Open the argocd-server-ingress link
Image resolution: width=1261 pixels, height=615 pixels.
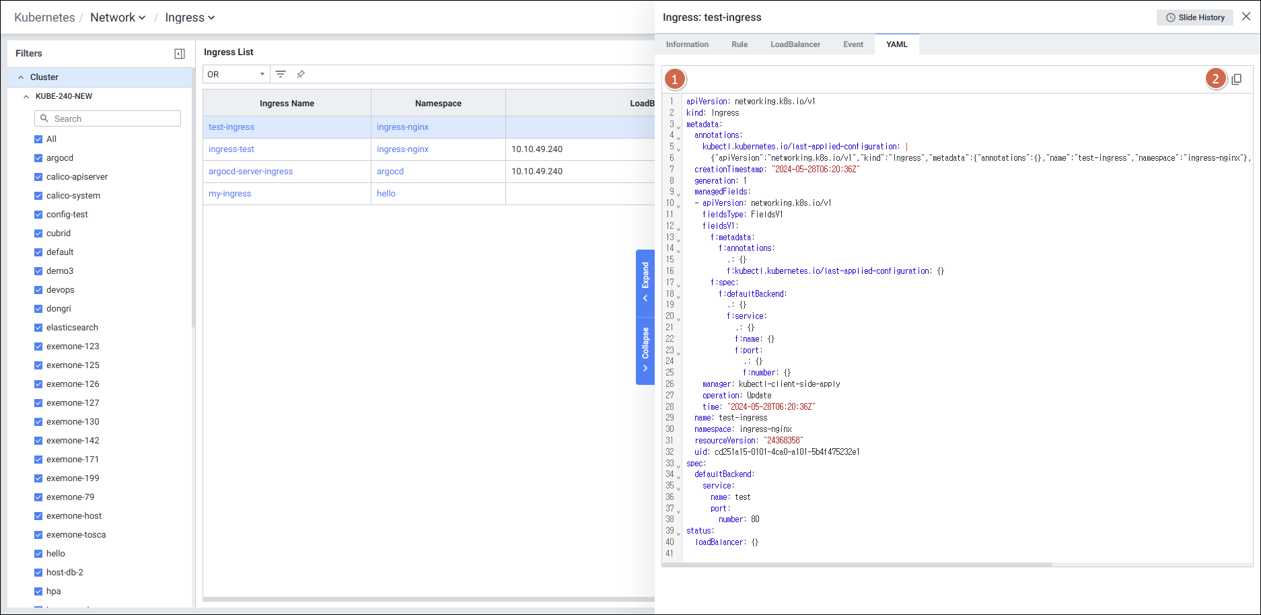[250, 172]
